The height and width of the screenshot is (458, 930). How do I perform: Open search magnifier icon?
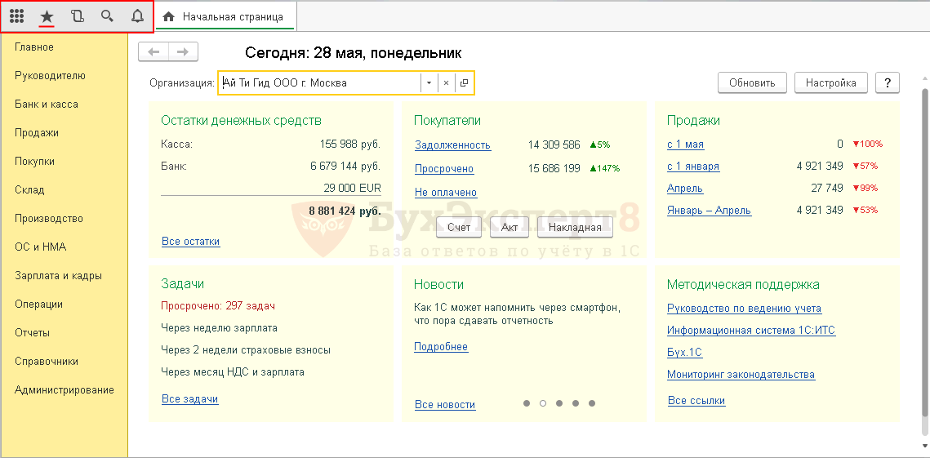[x=107, y=16]
